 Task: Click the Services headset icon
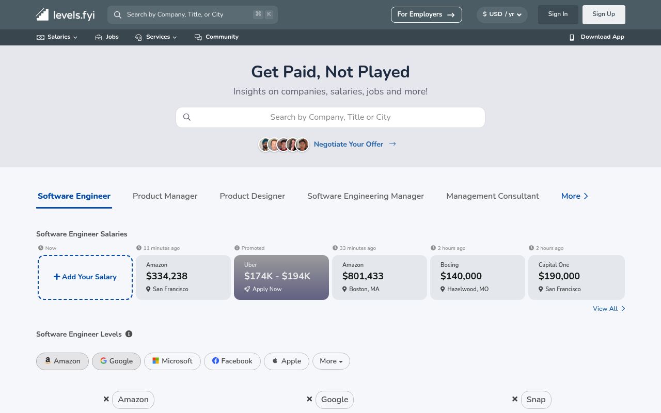tap(138, 37)
